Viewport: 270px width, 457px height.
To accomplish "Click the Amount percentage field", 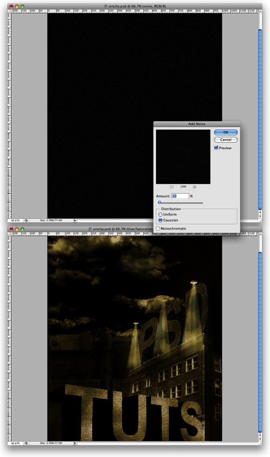I will pos(180,196).
